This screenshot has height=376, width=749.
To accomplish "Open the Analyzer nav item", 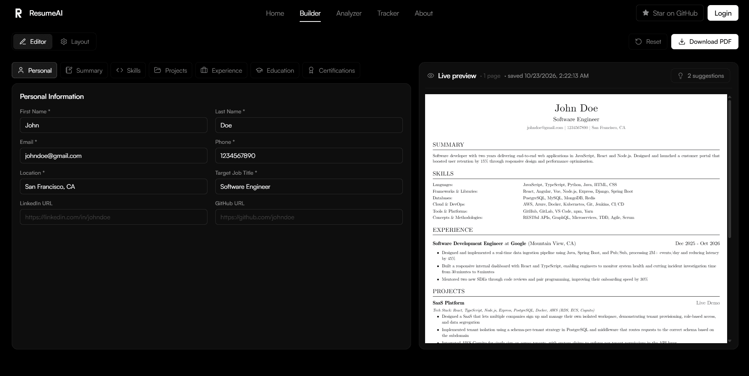I will point(349,13).
